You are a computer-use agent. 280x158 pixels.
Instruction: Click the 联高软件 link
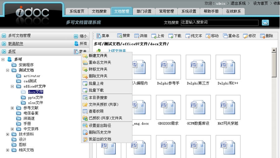(16, 44)
